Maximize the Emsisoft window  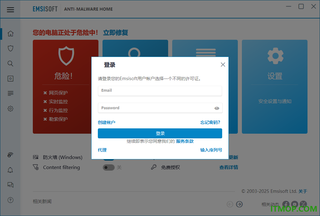tap(301, 7)
